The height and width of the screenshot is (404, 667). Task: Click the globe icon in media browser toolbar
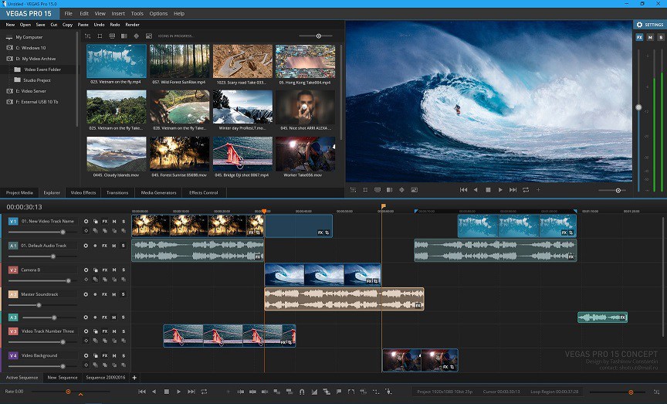click(137, 36)
